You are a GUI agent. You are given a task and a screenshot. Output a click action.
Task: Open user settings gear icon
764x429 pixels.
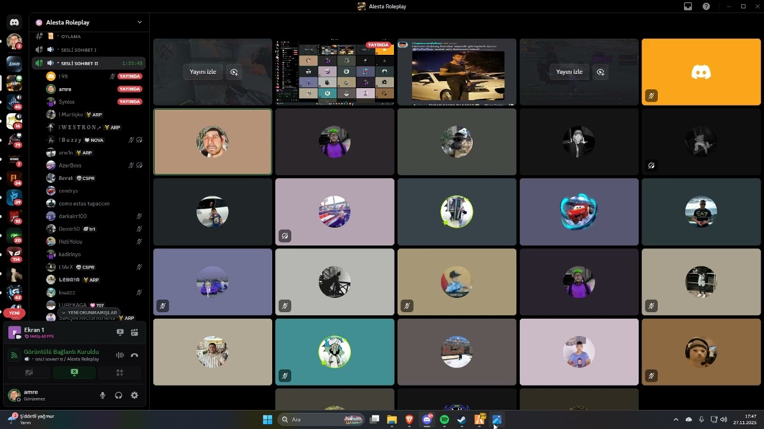coord(134,395)
